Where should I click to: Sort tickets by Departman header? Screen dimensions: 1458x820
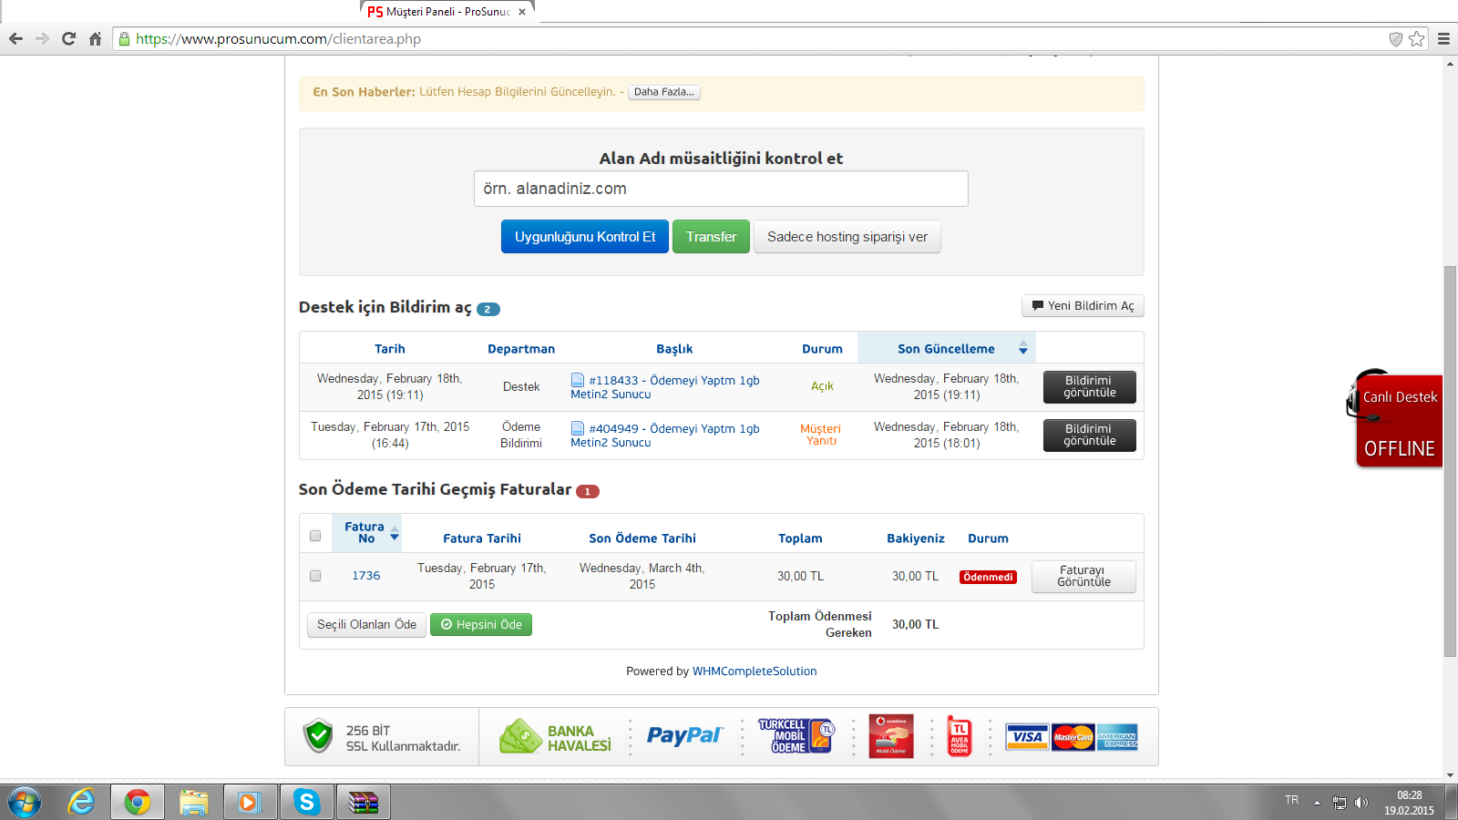[521, 349]
